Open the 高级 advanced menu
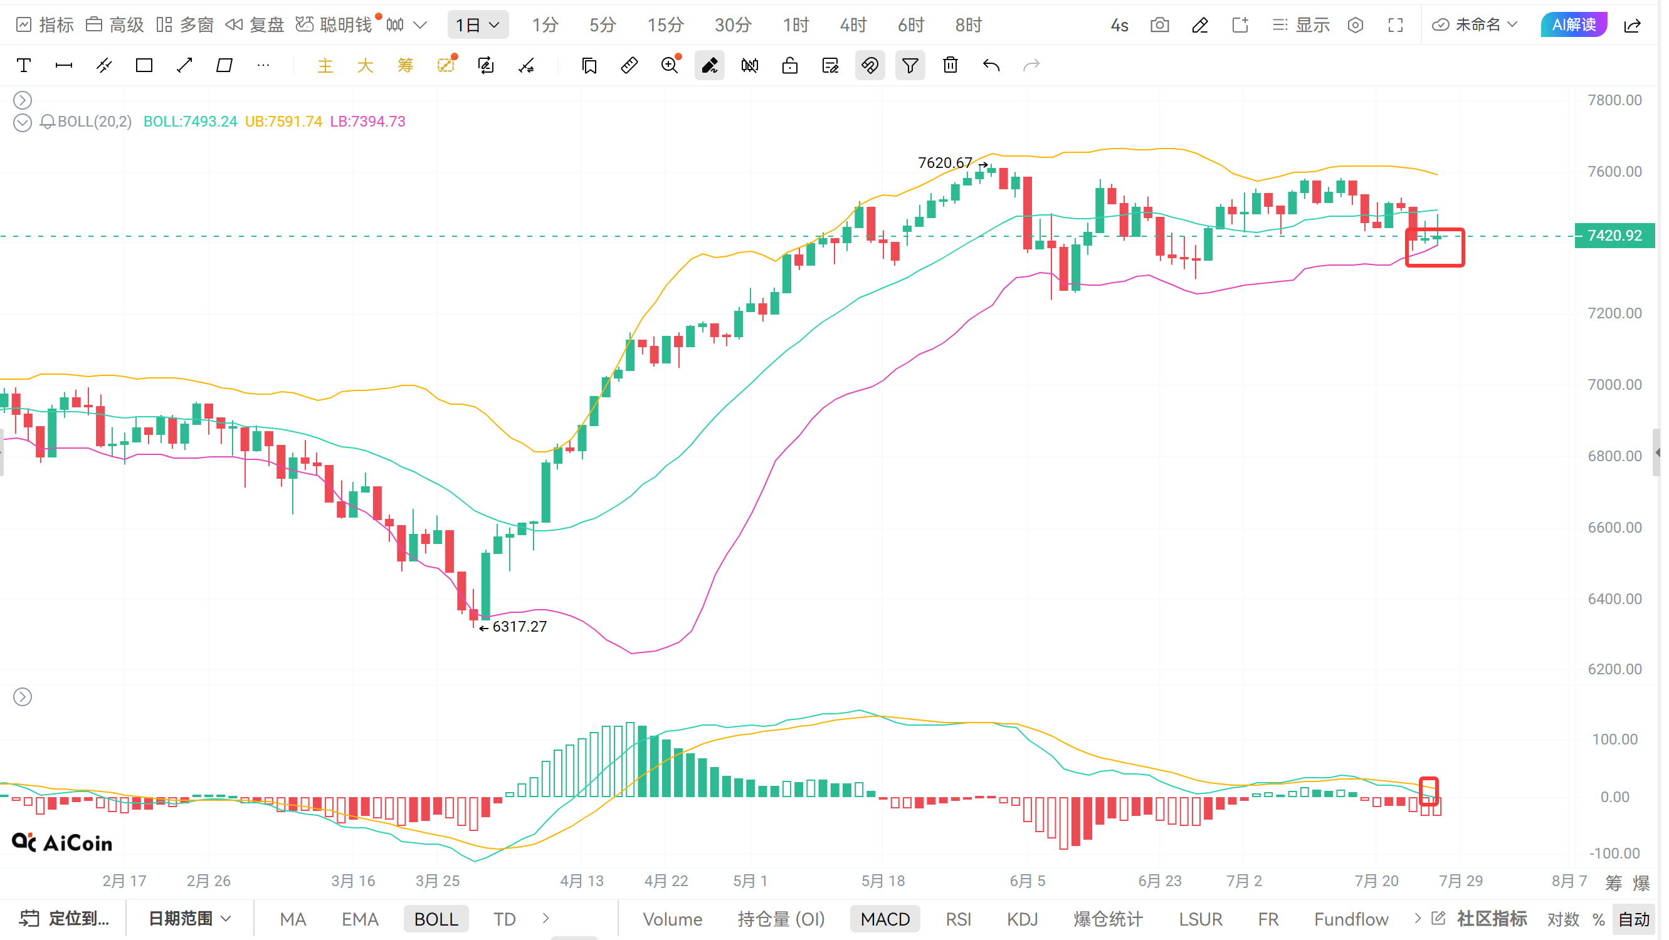 point(115,25)
